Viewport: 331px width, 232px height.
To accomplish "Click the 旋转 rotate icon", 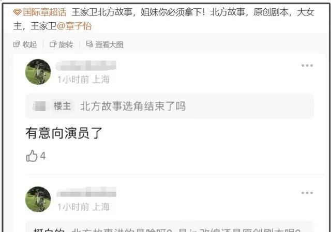I will (x=53, y=44).
